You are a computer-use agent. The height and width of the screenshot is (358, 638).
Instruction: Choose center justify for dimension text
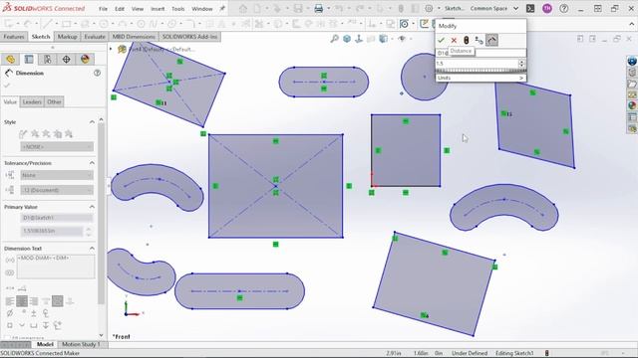point(22,301)
